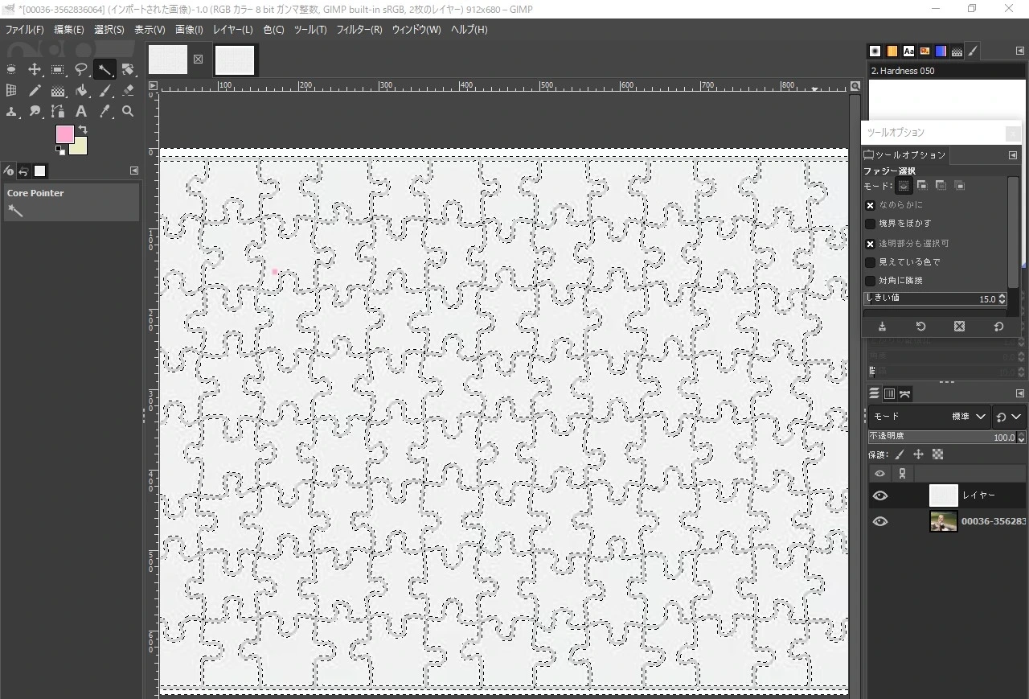Screen dimensions: 1029x699
Task: Reset tool options to default values
Action: pos(998,327)
